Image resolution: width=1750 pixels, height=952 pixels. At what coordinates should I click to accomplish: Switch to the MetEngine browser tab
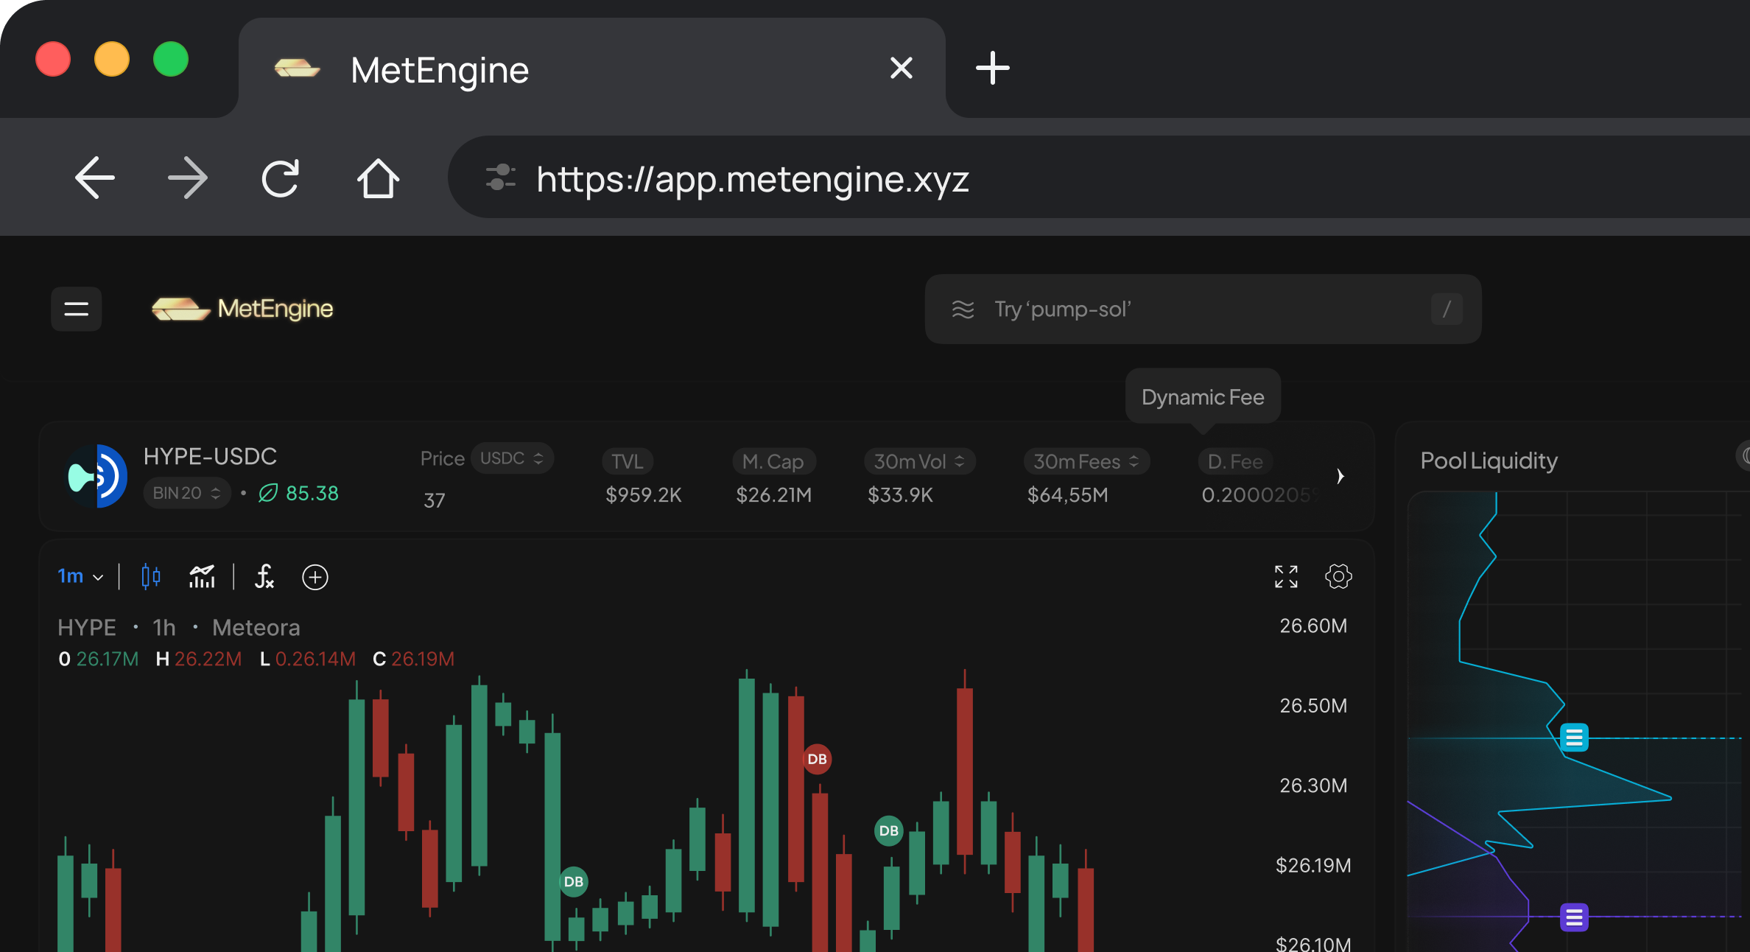pos(440,69)
